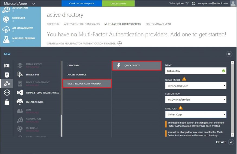Click the Scheduler icon in NEW list

pos(20,129)
